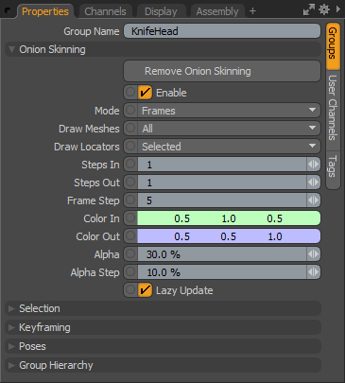Image resolution: width=345 pixels, height=383 pixels.
Task: Add a new tab with plus icon
Action: tap(252, 11)
